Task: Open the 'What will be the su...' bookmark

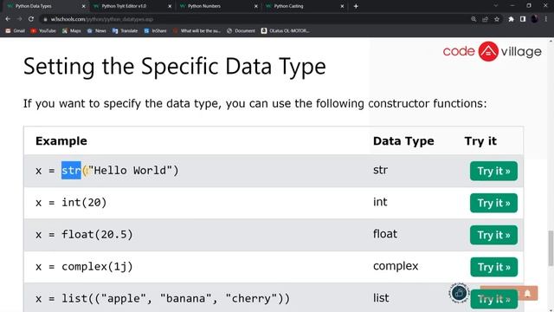Action: tap(196, 31)
